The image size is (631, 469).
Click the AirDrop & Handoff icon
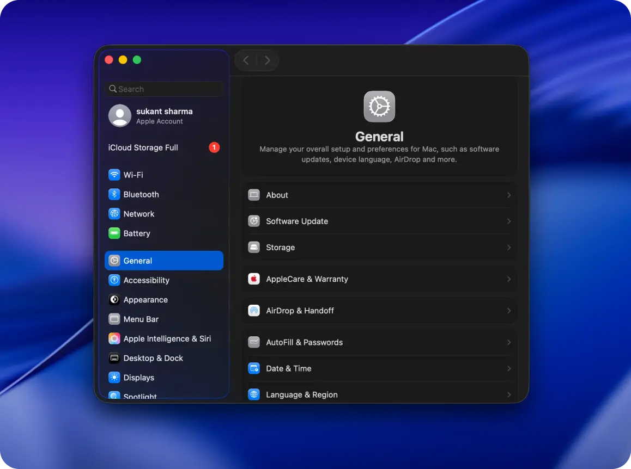(254, 311)
